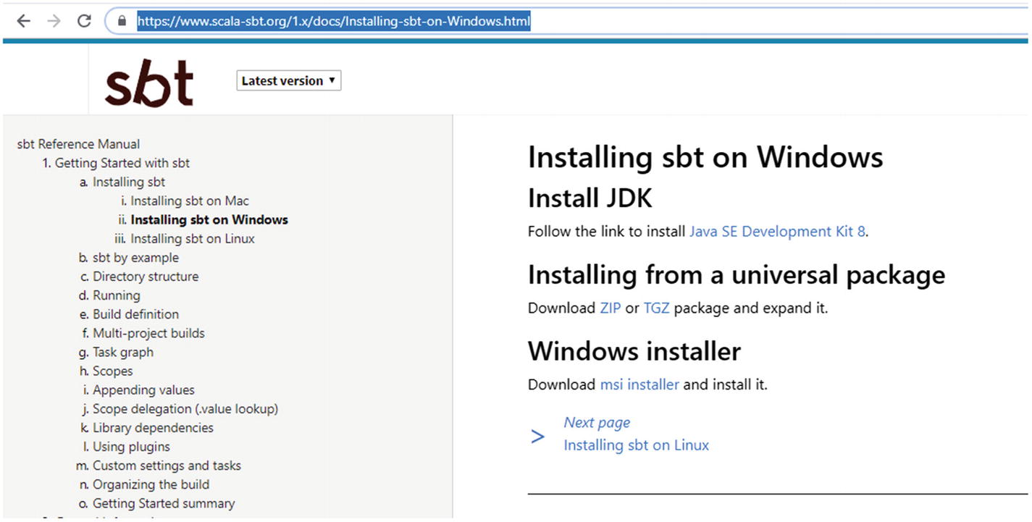Click the sbt logo
Viewport: 1032px width, 522px height.
click(x=149, y=83)
